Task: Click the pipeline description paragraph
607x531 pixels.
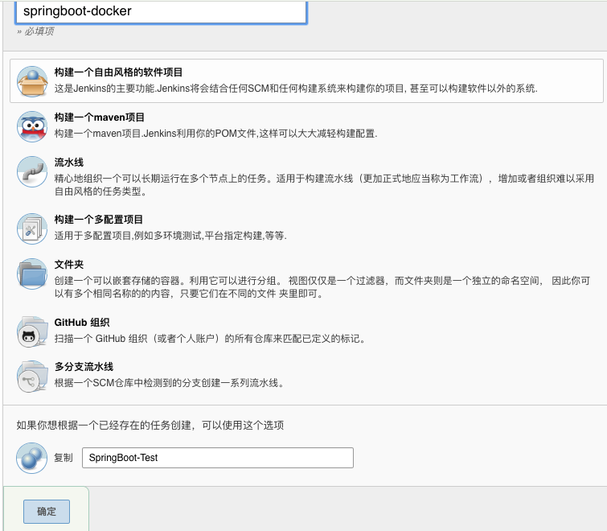Action: 324,185
